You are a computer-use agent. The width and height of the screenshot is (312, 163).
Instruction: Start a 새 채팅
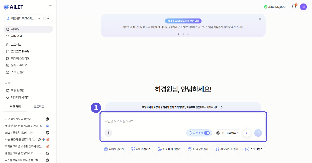[x=28, y=29]
